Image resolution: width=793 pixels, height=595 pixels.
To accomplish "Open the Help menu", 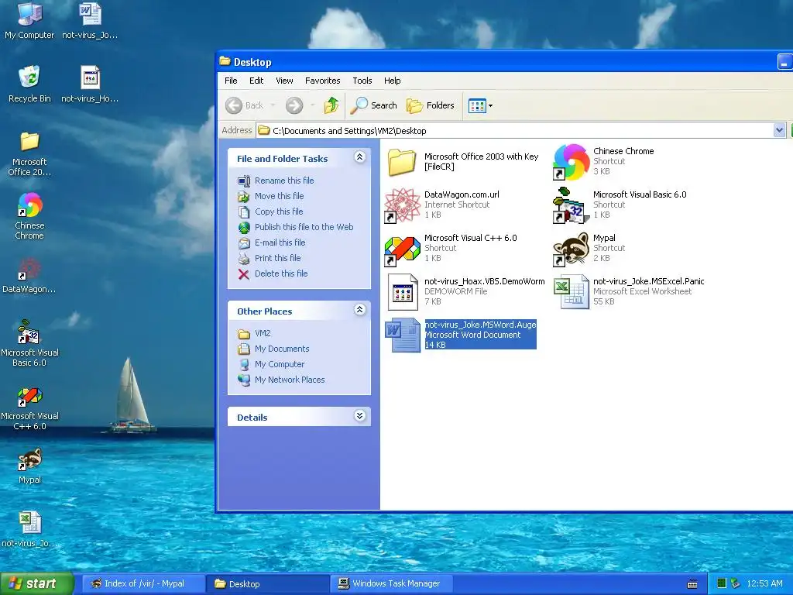I will (392, 81).
